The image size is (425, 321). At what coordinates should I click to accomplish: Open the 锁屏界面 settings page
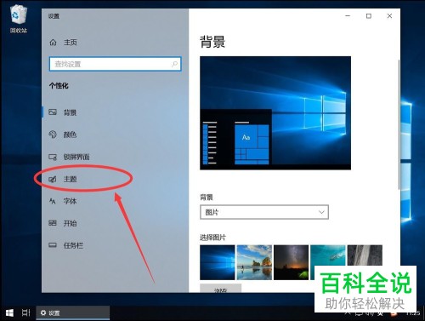(x=115, y=157)
